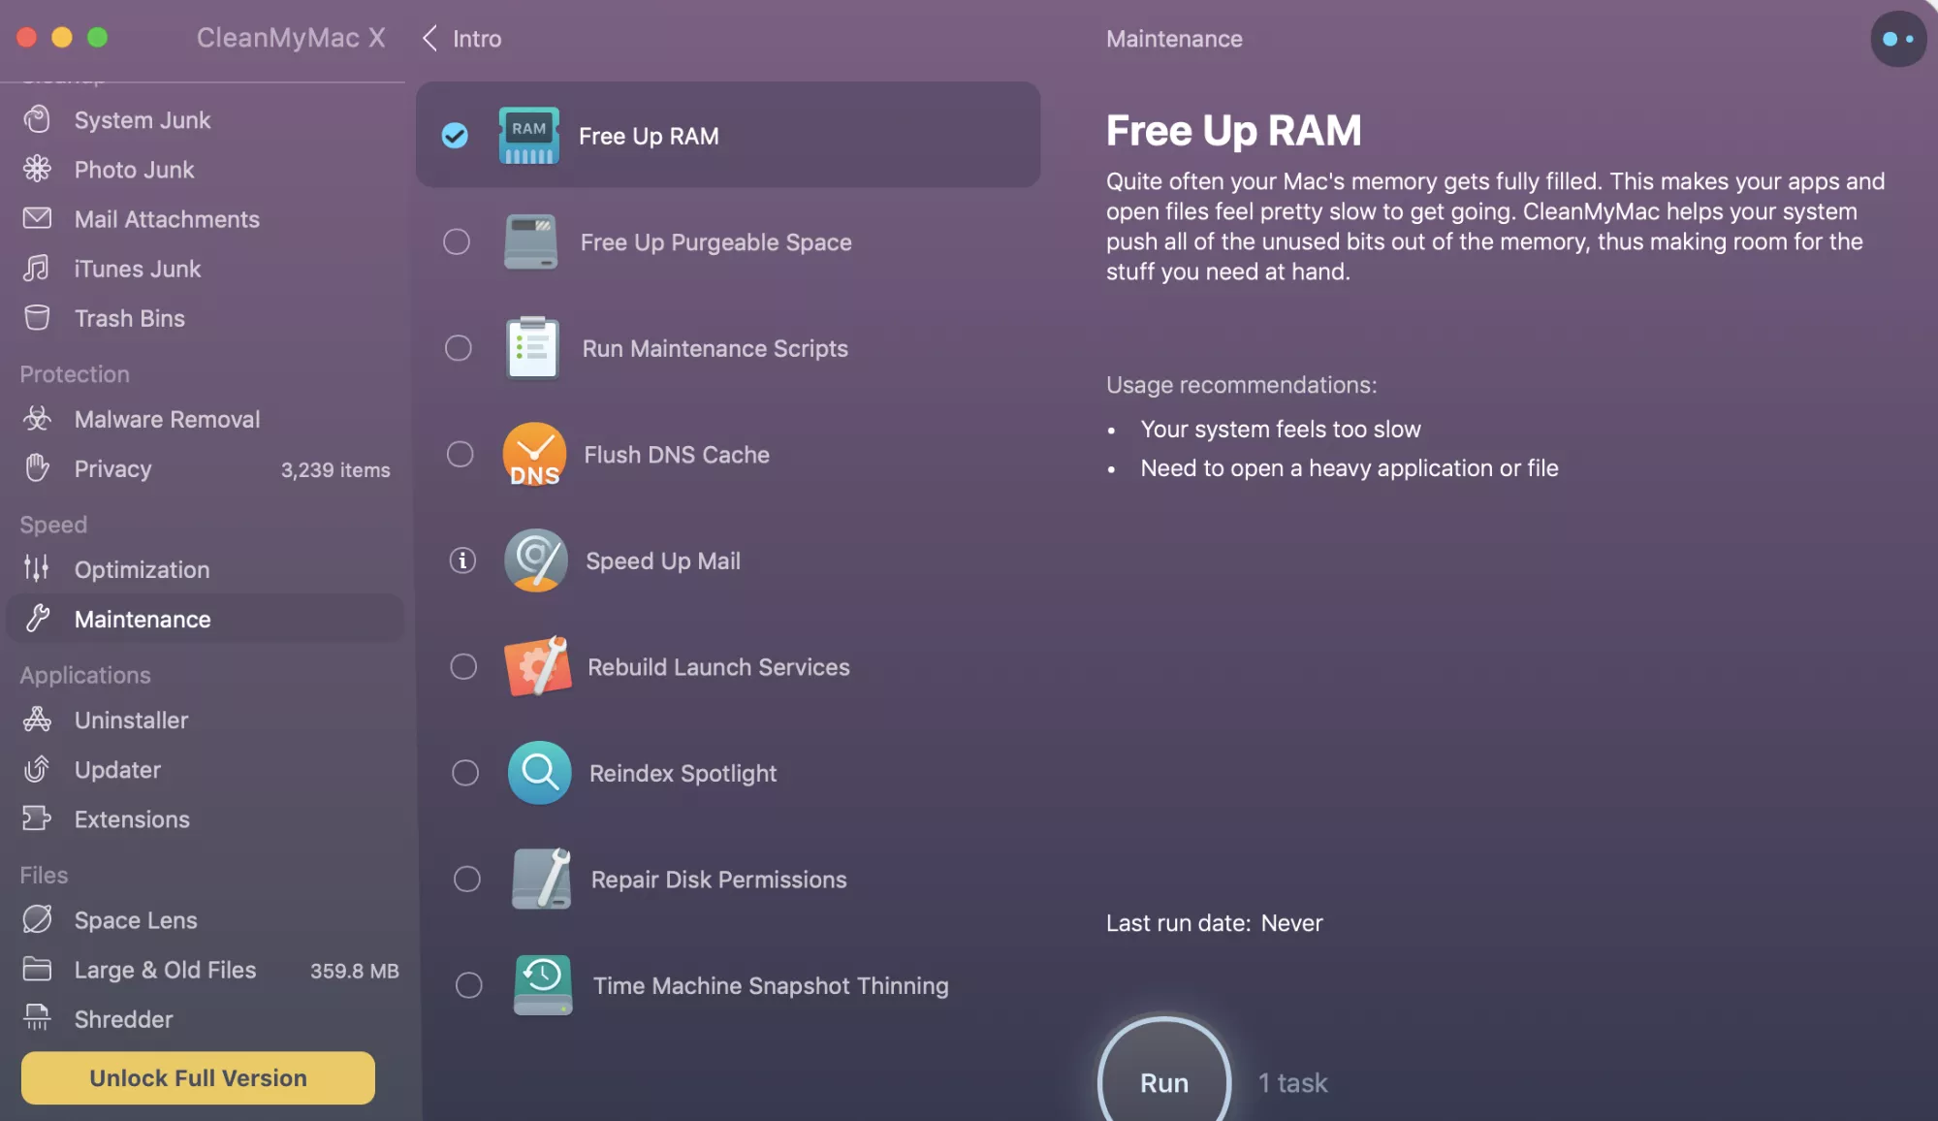Click the Maintenance wrench icon

tap(37, 618)
